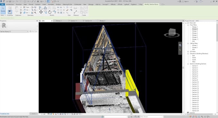This screenshot has width=218, height=118.
Task: Click the Copy tool with overlapping circles
Action: tap(45, 12)
